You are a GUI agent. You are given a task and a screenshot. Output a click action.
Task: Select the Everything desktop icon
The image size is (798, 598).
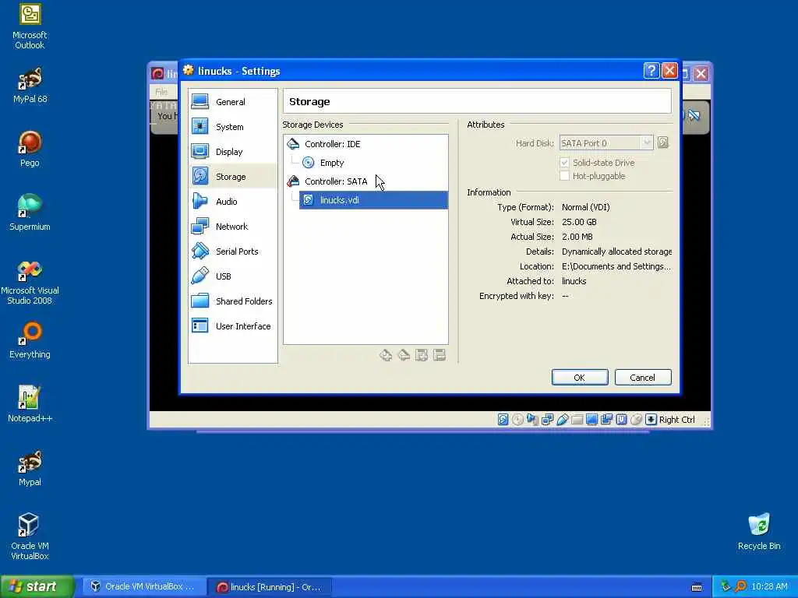pos(30,340)
